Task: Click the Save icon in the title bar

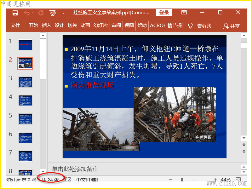Action: coord(15,13)
